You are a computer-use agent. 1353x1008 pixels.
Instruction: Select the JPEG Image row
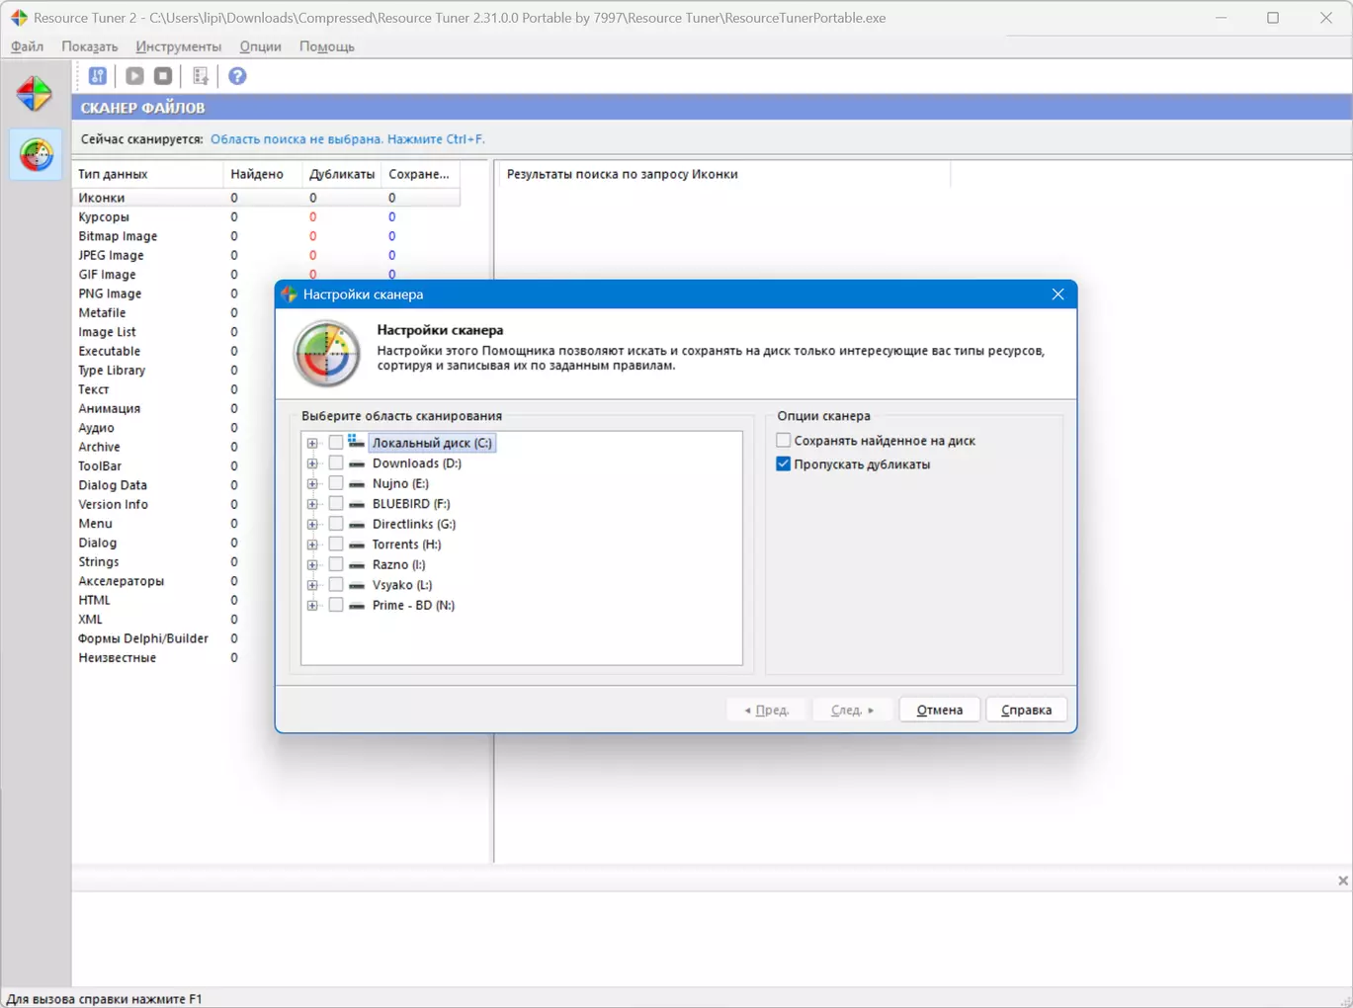(x=267, y=255)
